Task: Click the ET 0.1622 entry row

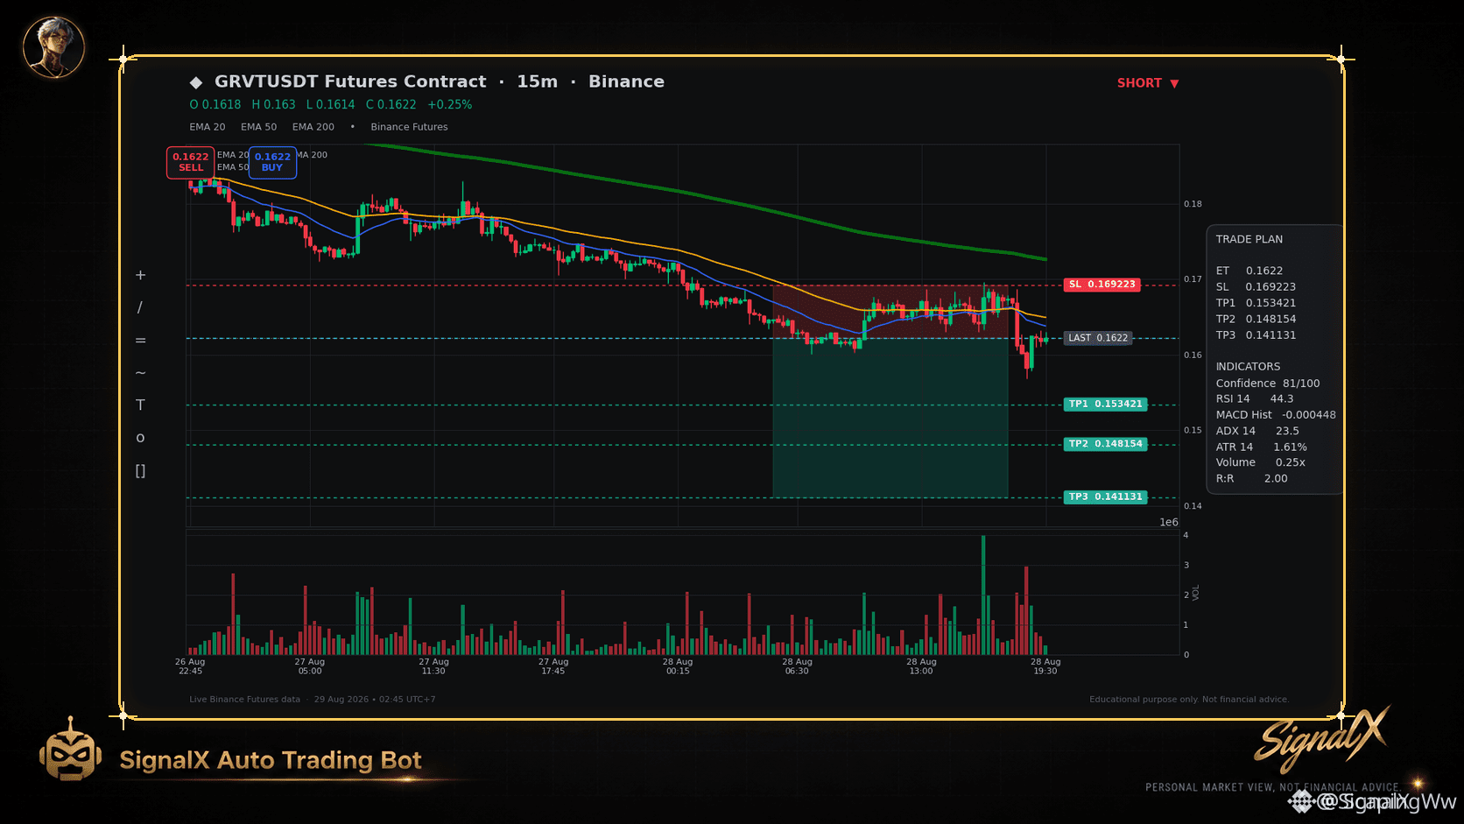Action: (x=1249, y=271)
